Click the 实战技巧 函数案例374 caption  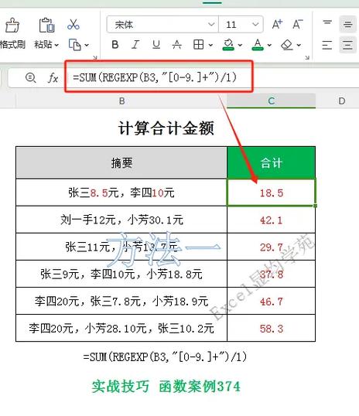(x=166, y=387)
